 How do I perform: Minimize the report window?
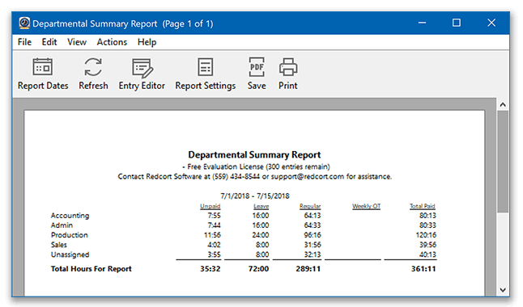point(423,23)
